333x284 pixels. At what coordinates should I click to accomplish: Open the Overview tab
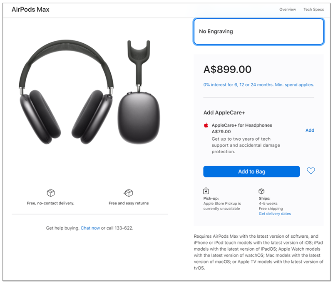(x=288, y=9)
